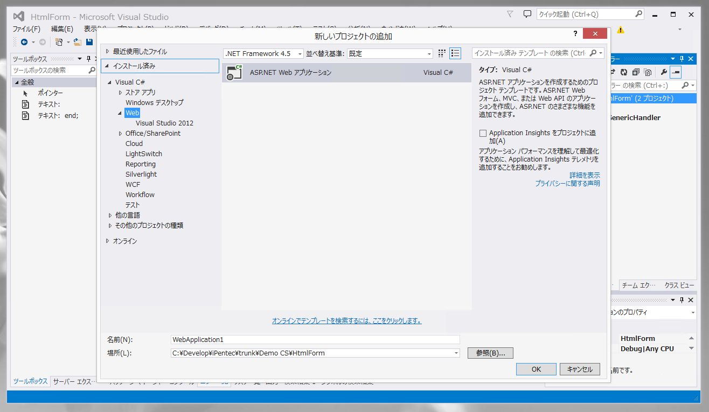Screen dimensions: 709x412
Task: Click the 名前(N) project name field
Action: click(315, 340)
